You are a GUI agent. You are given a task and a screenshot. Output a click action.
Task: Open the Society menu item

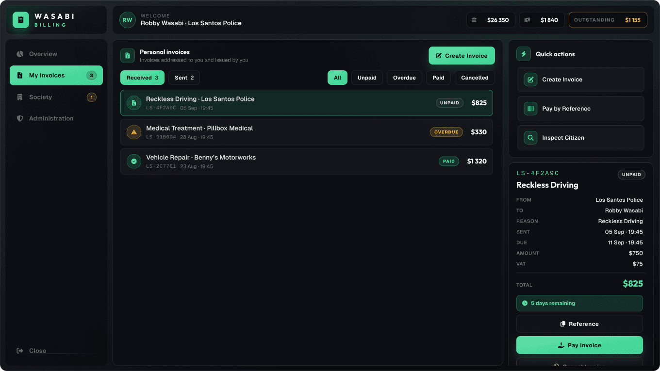[56, 97]
